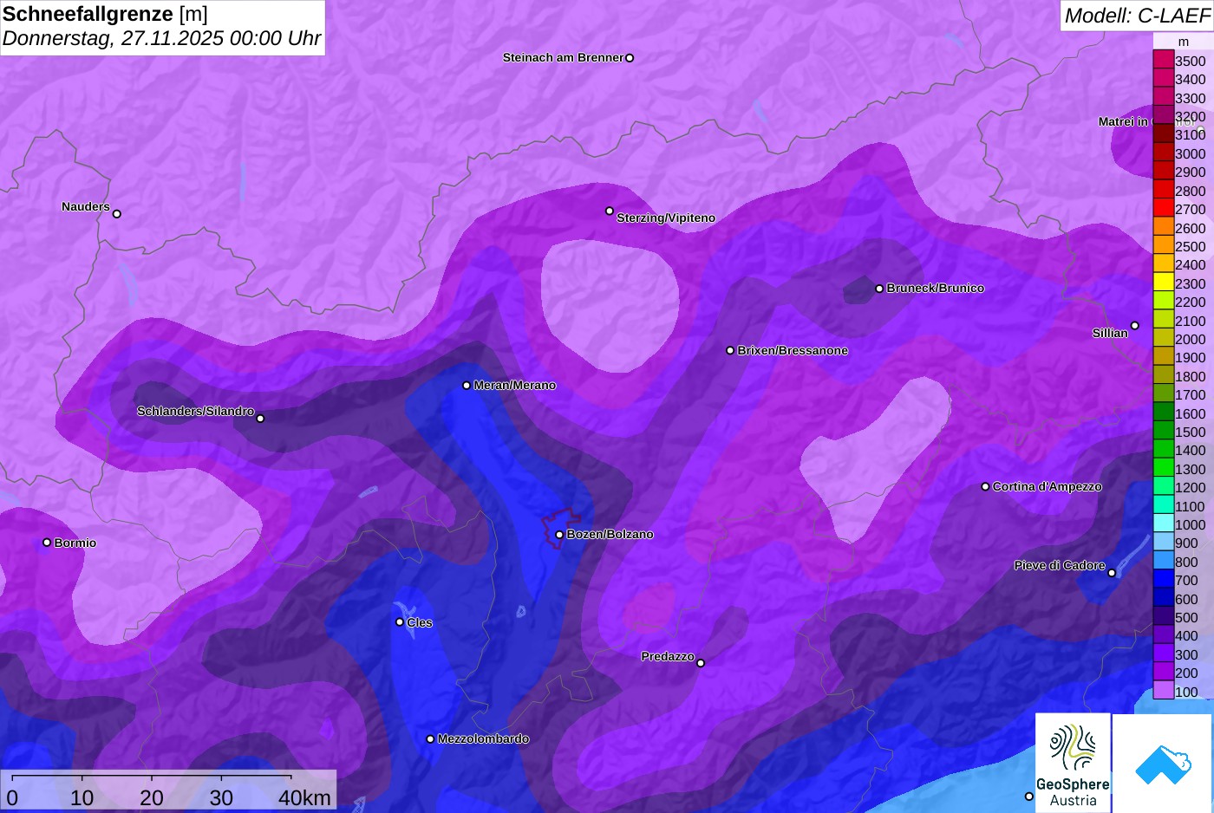Select the 1200 m bright green legend swatch
This screenshot has width=1214, height=813.
tap(1164, 486)
